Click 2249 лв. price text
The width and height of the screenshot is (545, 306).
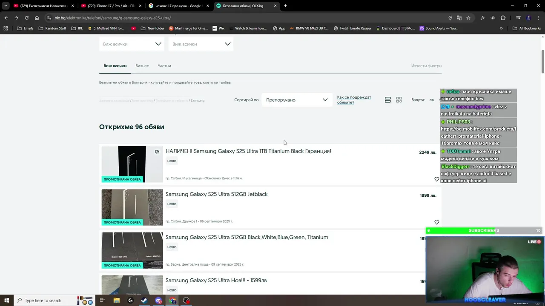point(427,152)
